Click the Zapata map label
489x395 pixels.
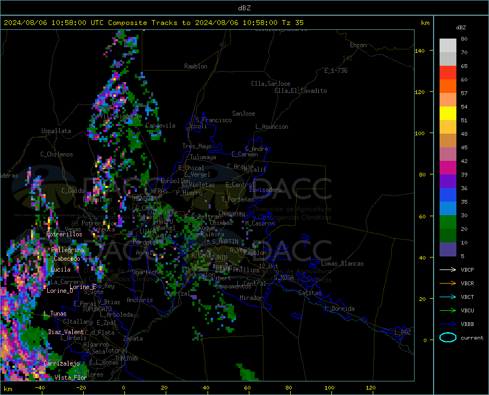(x=133, y=338)
